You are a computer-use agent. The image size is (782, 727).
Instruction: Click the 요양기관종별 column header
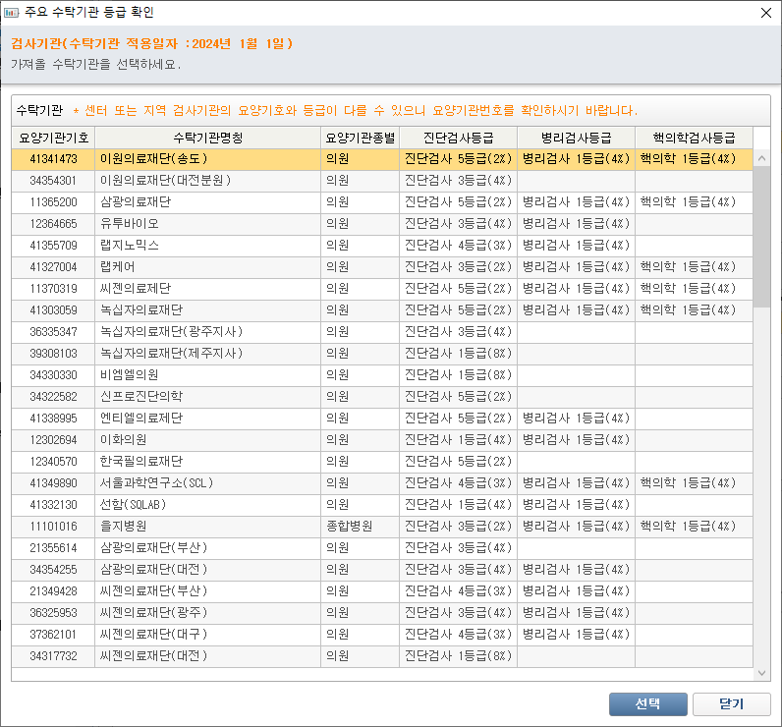pos(360,138)
